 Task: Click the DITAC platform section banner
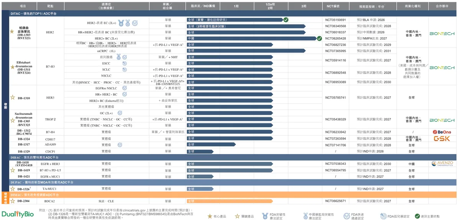tap(233, 13)
